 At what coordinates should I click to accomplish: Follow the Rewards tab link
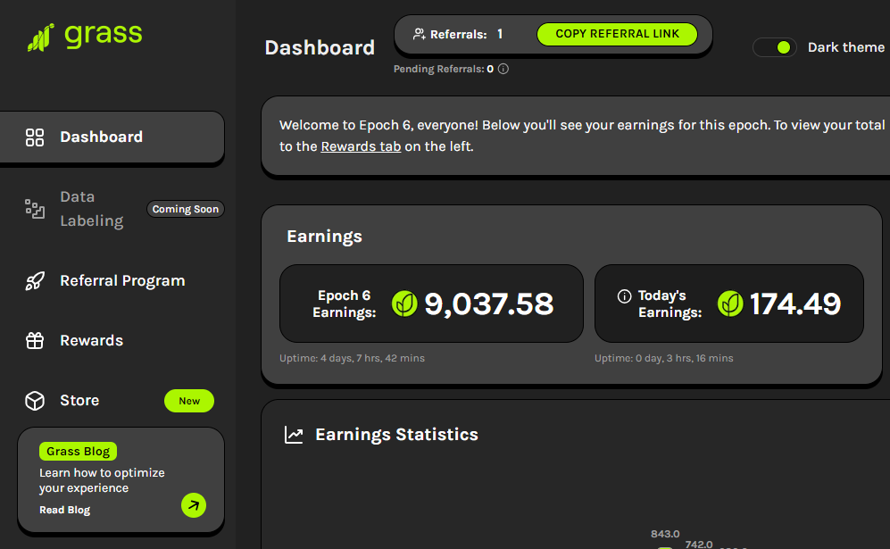coord(361,146)
